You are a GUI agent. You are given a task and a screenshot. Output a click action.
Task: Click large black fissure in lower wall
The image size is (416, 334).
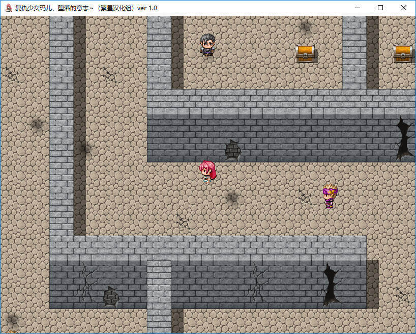[331, 285]
